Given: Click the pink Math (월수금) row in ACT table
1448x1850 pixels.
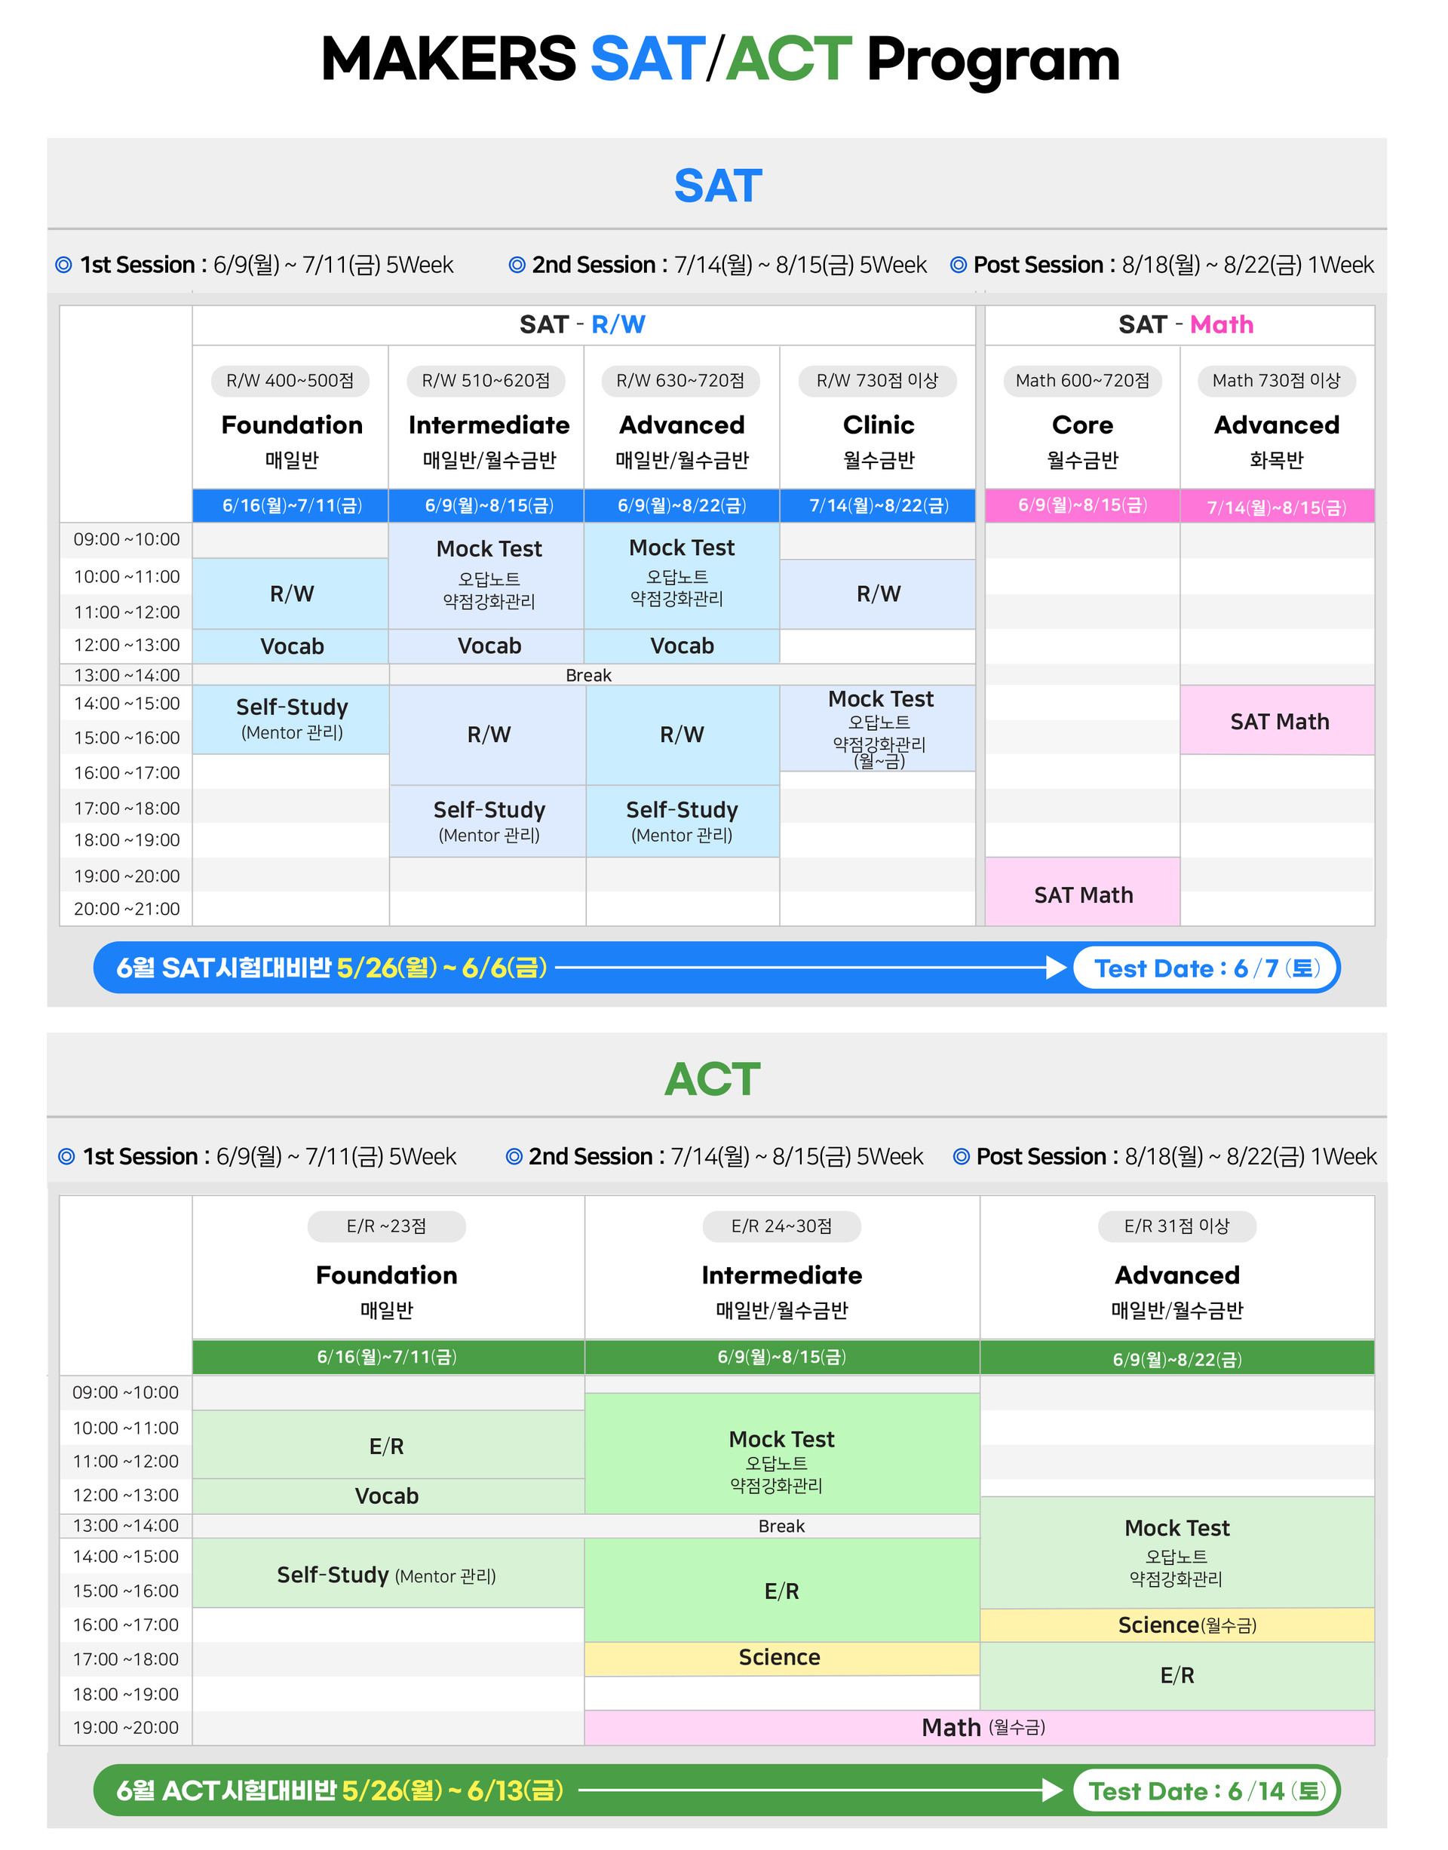Looking at the screenshot, I should click(979, 1727).
